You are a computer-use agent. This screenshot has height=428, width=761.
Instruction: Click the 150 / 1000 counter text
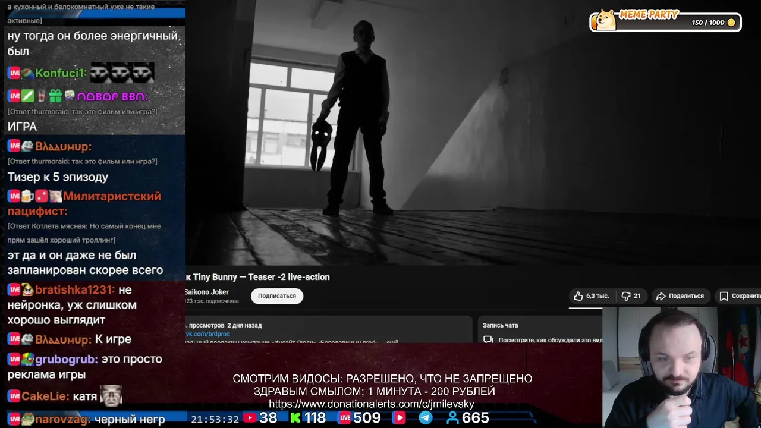tap(708, 23)
